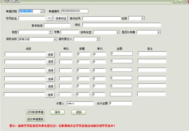Image resolution: width=189 pixels, height=131 pixels.
Task: Maximize the 学员收款录入 window
Action: (x=185, y=1)
